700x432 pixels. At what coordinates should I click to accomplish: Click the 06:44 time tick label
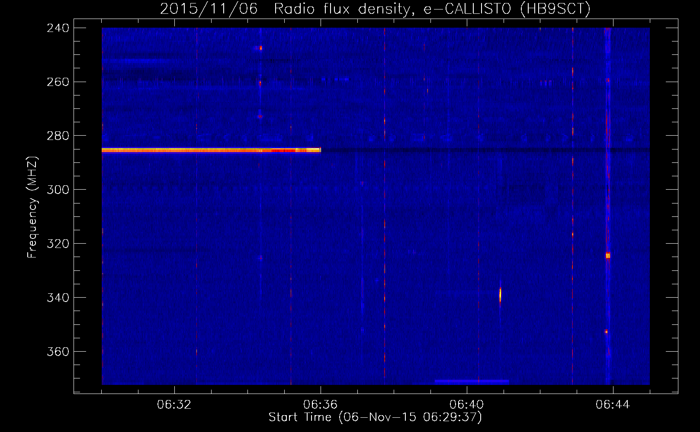coord(613,405)
